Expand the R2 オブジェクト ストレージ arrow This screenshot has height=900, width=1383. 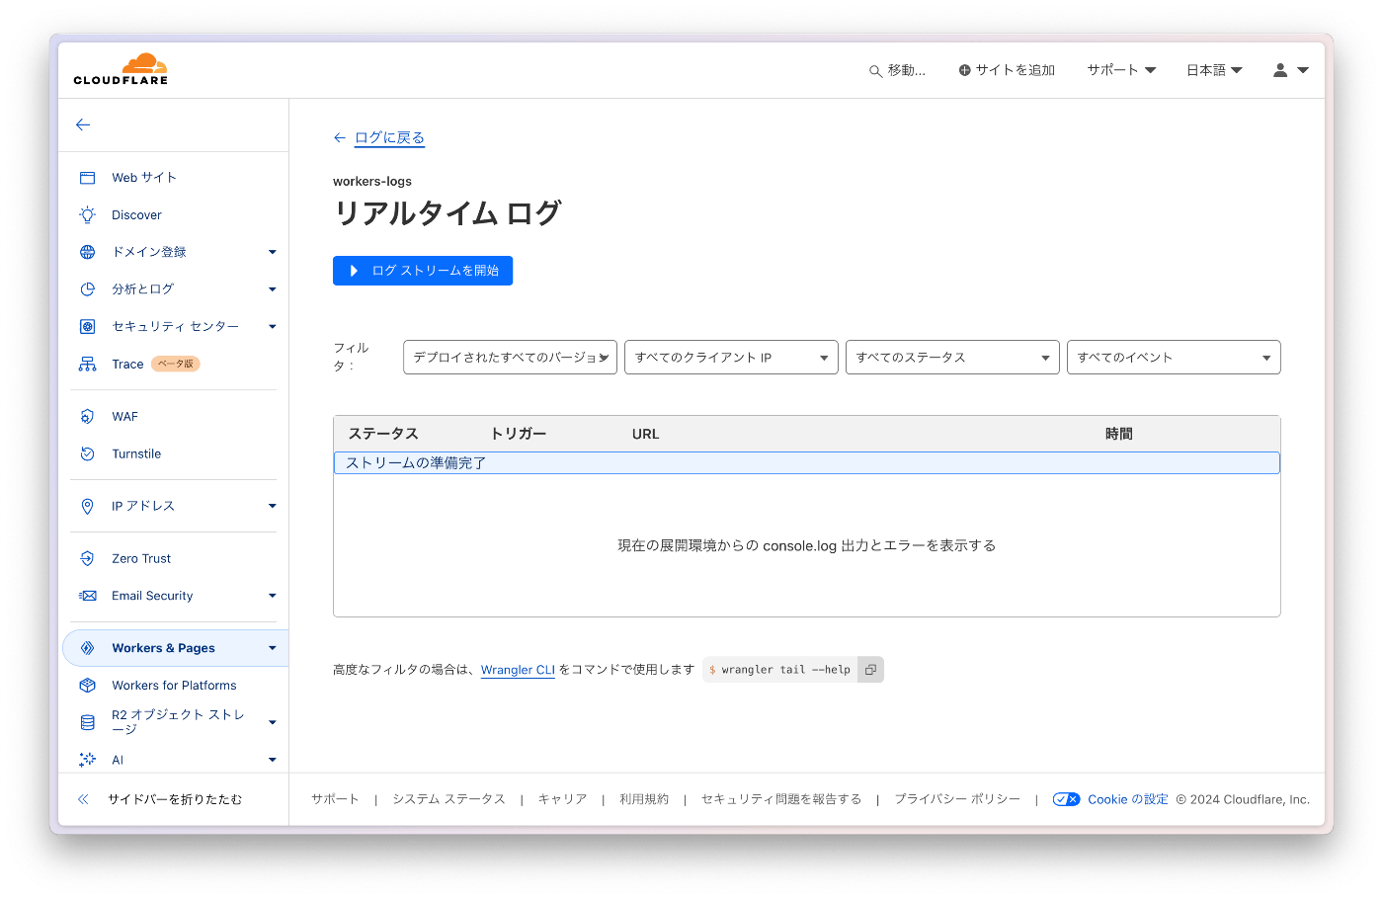pyautogui.click(x=273, y=722)
